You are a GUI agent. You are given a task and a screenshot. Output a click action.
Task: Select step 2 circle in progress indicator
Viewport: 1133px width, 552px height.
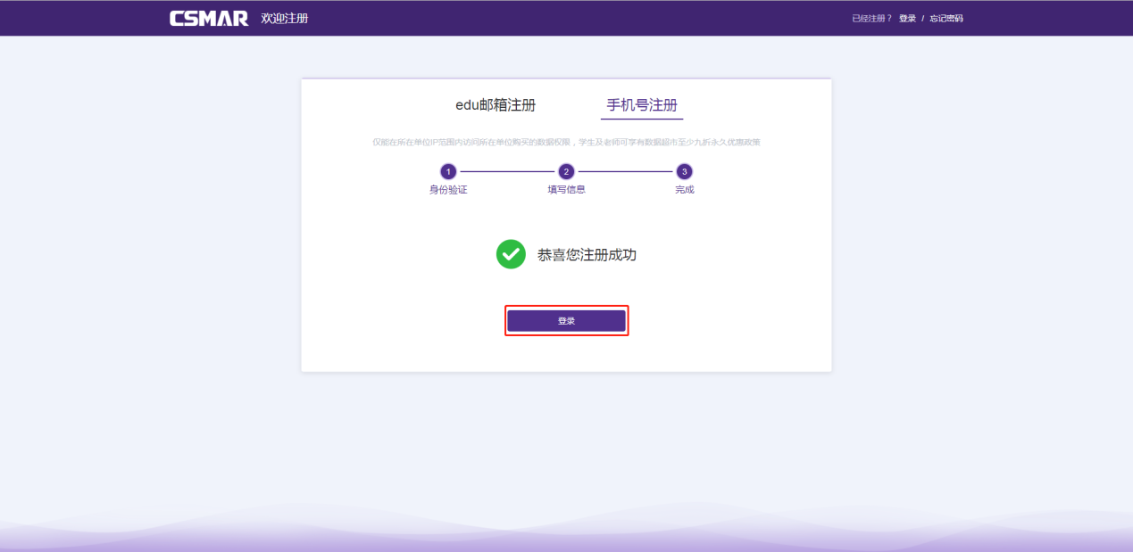tap(566, 171)
